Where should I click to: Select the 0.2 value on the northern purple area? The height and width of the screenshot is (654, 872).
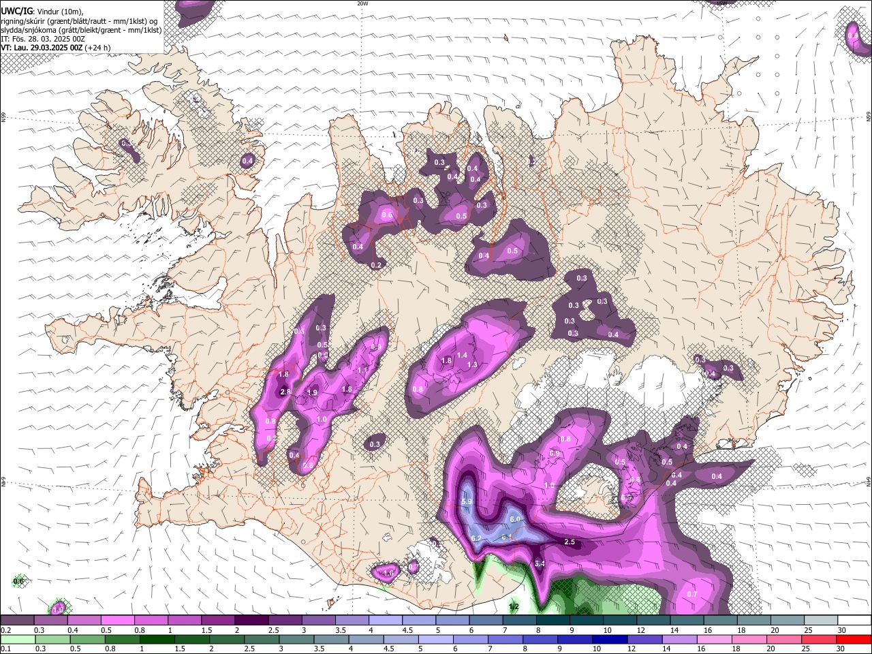click(375, 265)
